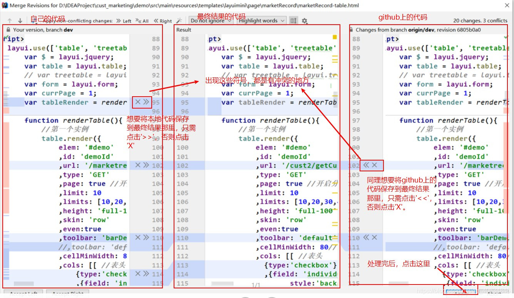Viewport: 514px width, 298px height.
Task: Click 'Your version, branch dev' header text
Action: tap(43, 30)
